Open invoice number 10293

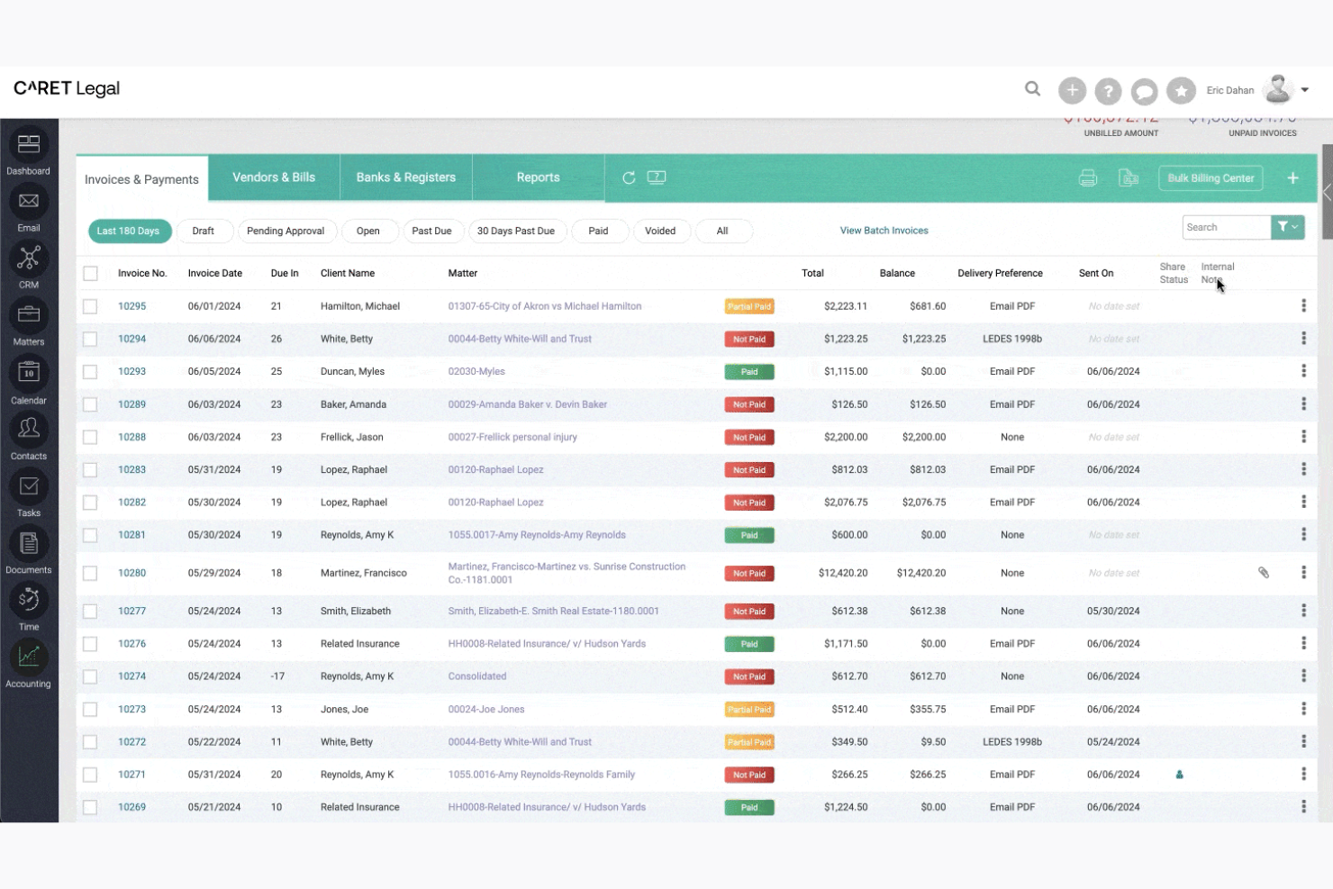131,371
